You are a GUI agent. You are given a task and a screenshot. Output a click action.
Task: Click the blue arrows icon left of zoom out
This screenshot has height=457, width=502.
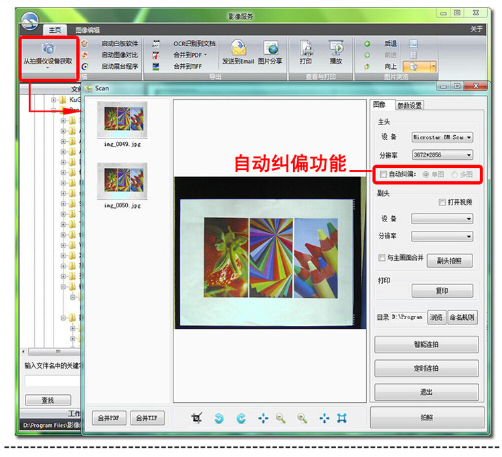point(263,418)
